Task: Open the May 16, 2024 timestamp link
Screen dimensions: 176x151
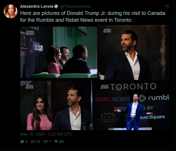Action: [x=46, y=134]
